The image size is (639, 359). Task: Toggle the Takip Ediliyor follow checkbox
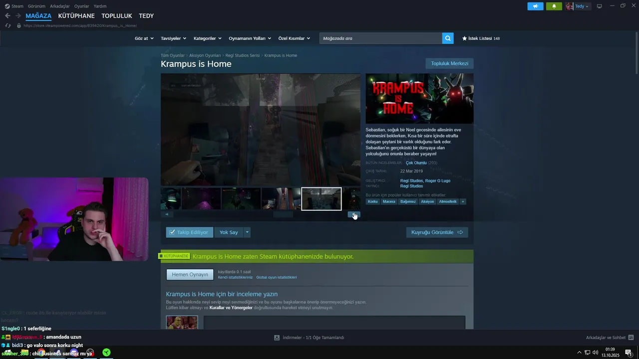(x=172, y=232)
